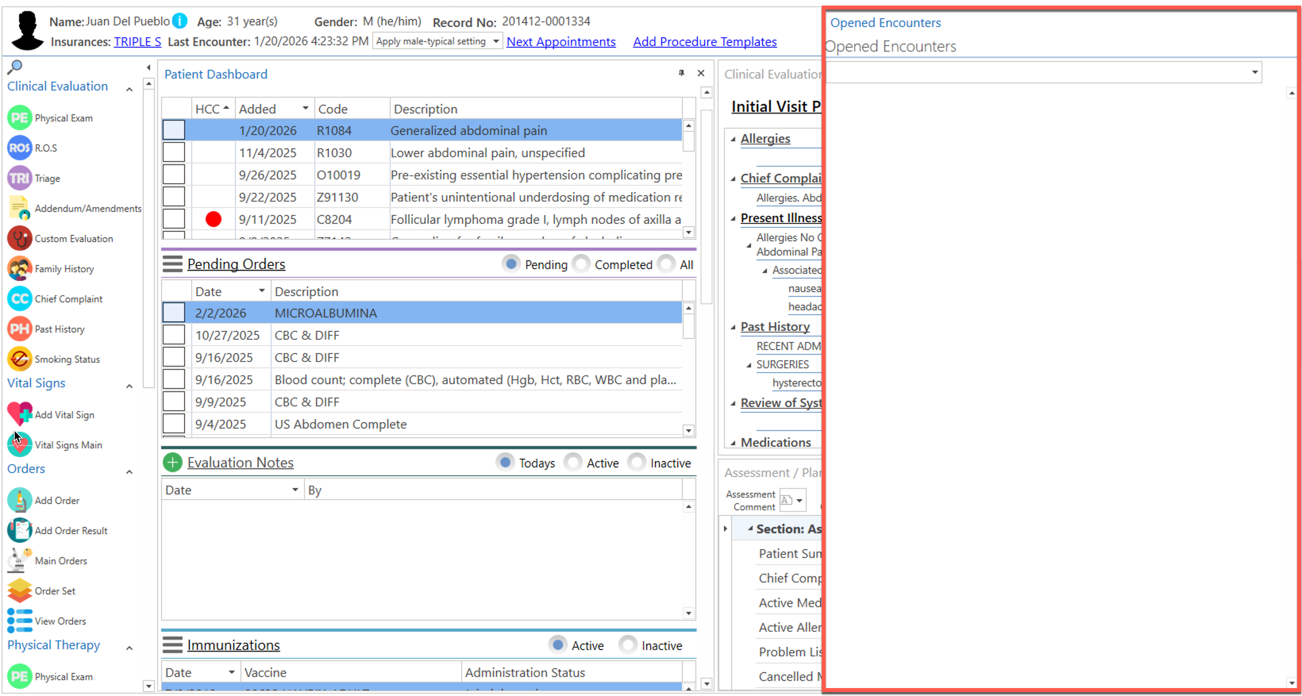Expand the Opened Encounters combo box
Image resolution: width=1302 pixels, height=696 pixels.
coord(1254,73)
